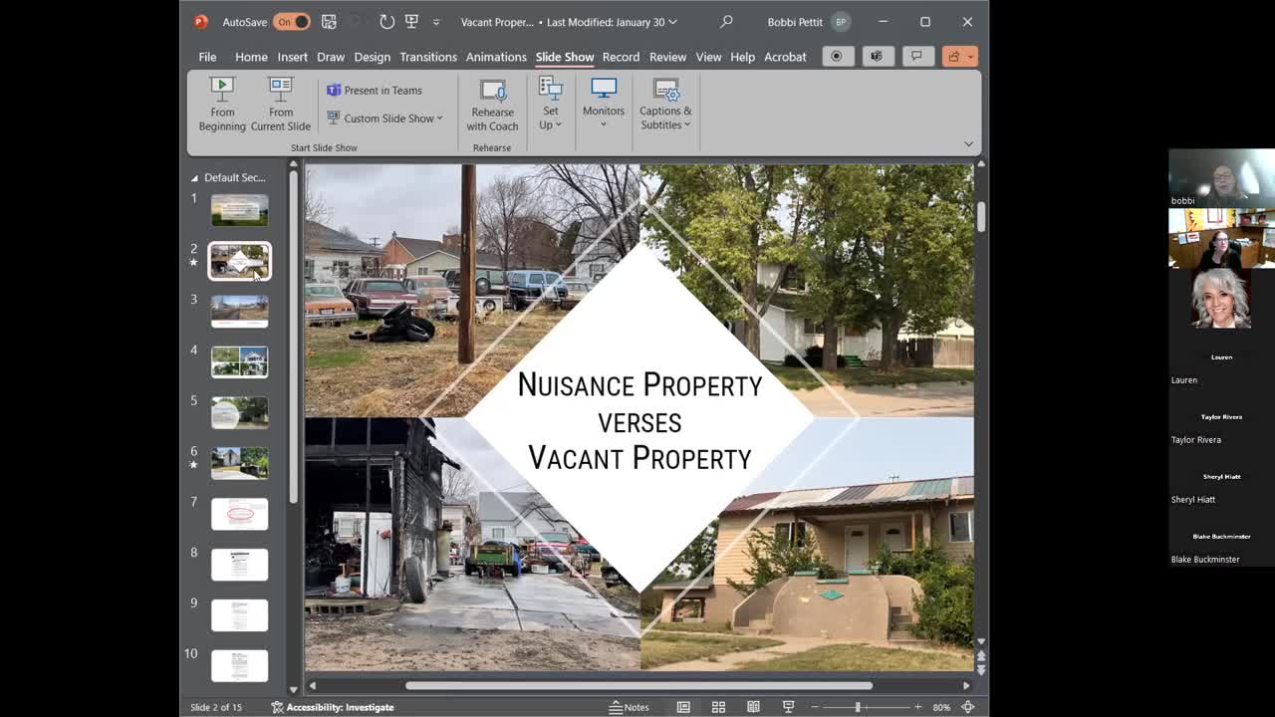Open the Review tab
Image resolution: width=1275 pixels, height=717 pixels.
[667, 57]
